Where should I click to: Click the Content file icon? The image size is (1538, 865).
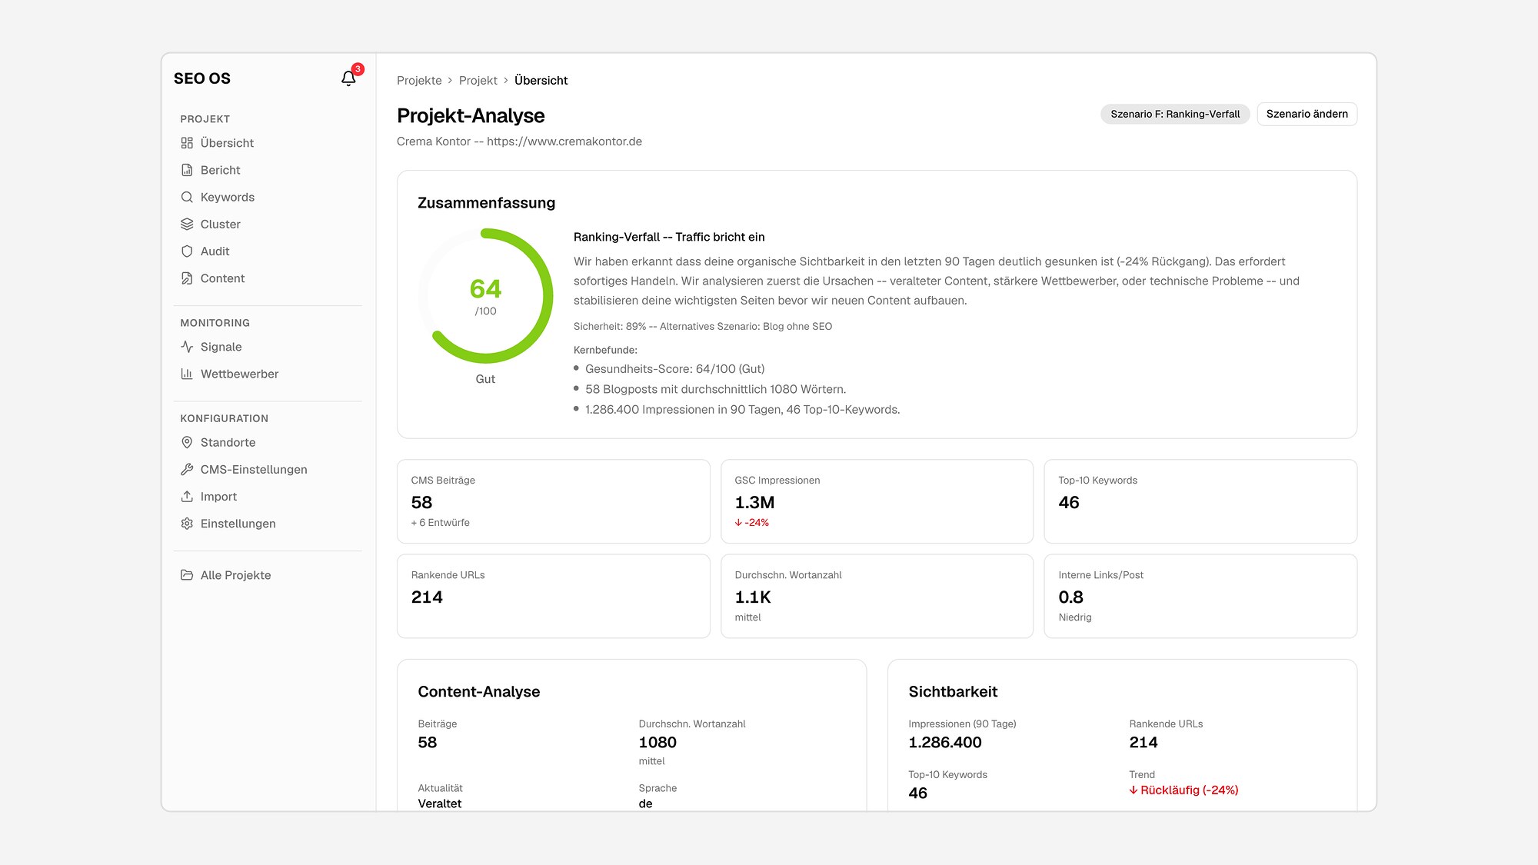[x=187, y=278]
